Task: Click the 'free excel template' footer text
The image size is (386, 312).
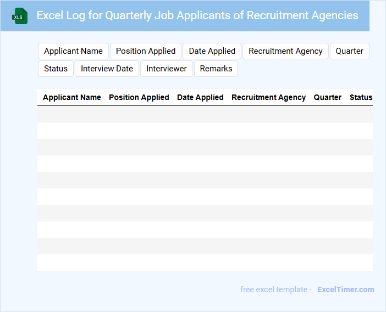Action: [x=274, y=289]
